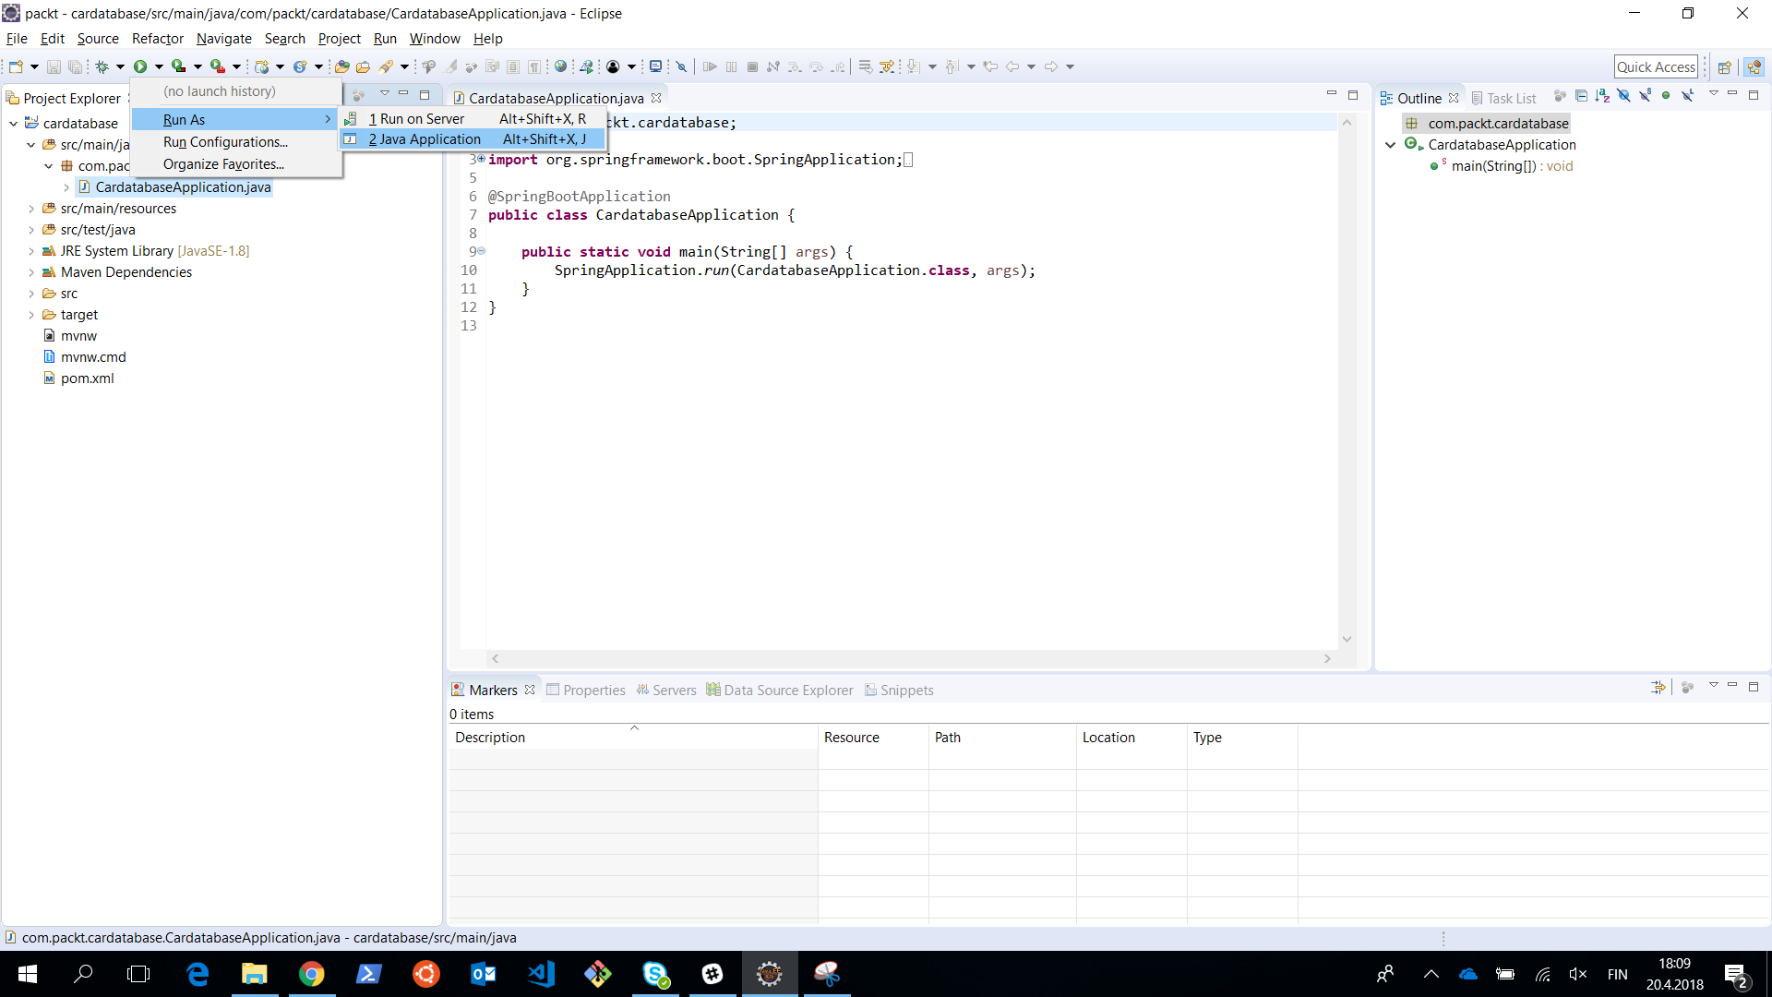
Task: Open Skype from the taskbar
Action: click(655, 974)
